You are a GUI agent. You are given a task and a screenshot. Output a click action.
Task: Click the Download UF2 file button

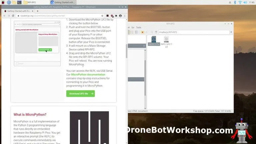[x=80, y=94]
